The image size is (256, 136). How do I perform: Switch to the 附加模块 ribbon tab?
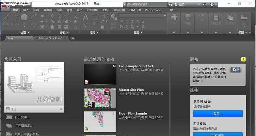click(92, 10)
